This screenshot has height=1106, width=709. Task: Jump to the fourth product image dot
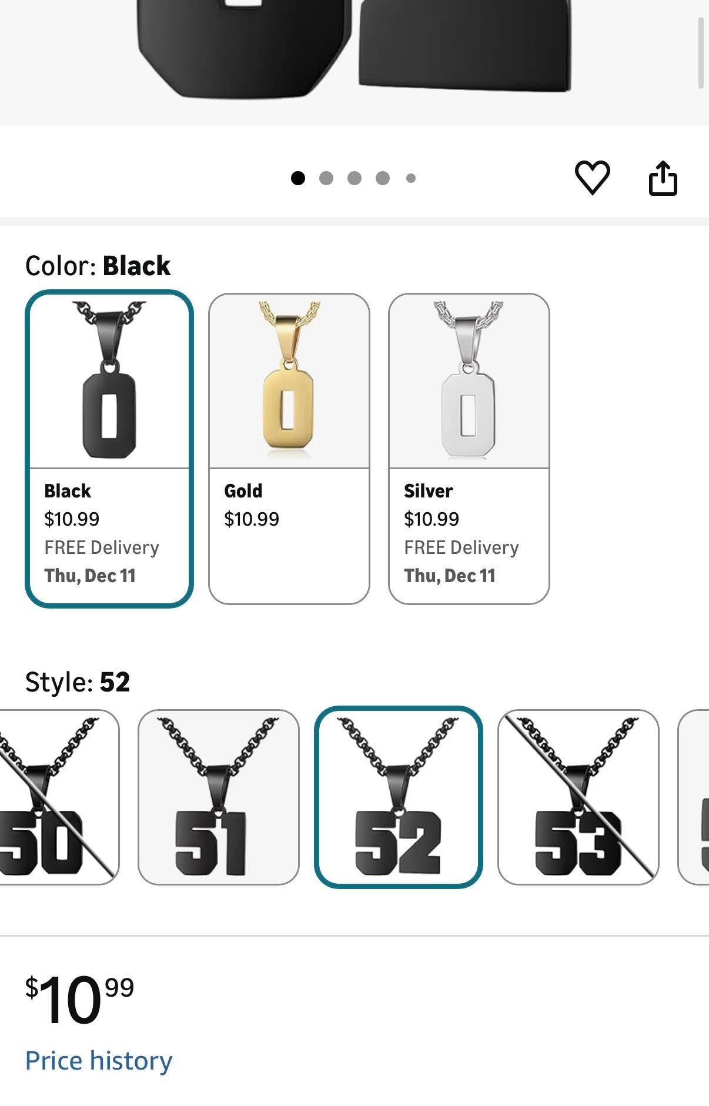click(x=382, y=178)
